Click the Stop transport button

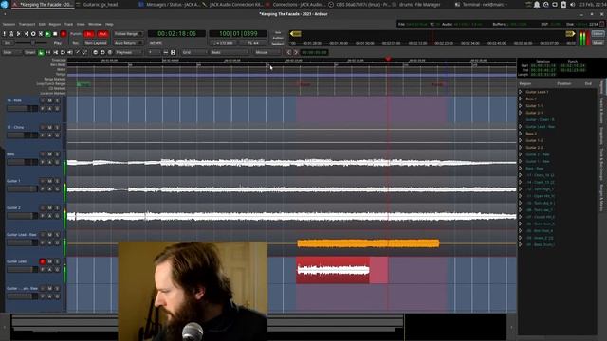(x=55, y=34)
